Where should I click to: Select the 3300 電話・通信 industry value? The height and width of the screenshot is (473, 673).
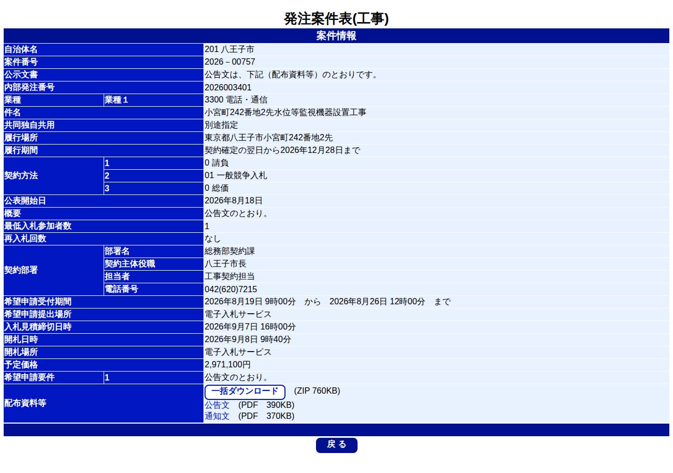coord(236,100)
